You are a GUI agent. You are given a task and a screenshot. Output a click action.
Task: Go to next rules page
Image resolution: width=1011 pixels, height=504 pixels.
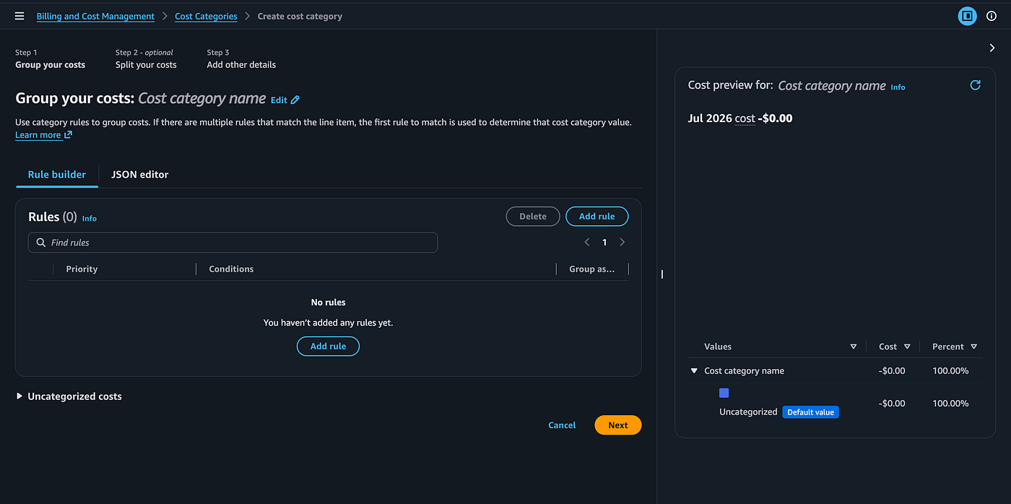point(622,243)
